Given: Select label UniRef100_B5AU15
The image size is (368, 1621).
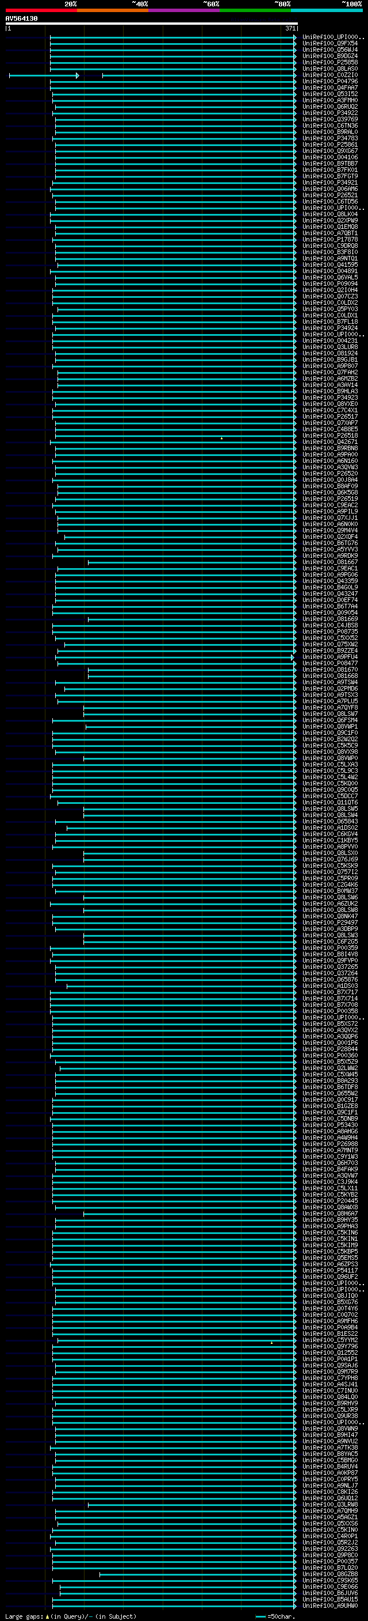Looking at the screenshot, I should click(330, 1599).
